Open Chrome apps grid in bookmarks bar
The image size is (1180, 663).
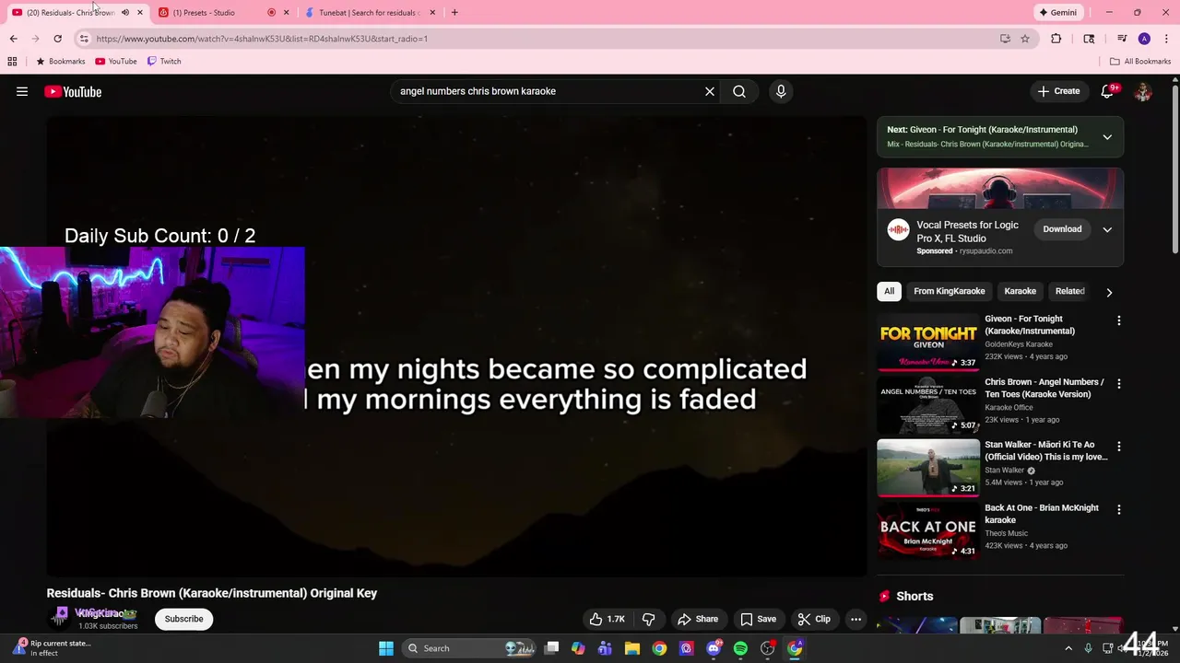point(12,61)
